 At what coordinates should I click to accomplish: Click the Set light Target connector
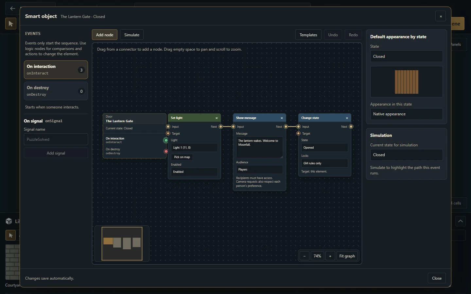[x=168, y=133]
